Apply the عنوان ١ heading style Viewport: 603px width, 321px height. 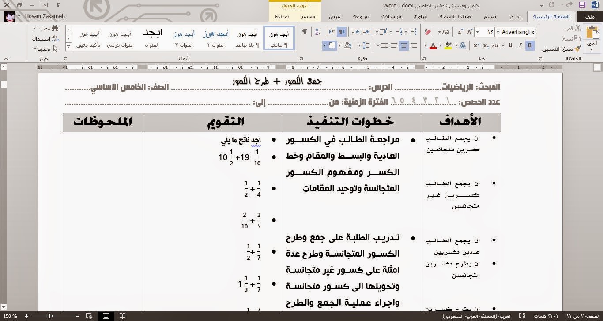pyautogui.click(x=215, y=38)
